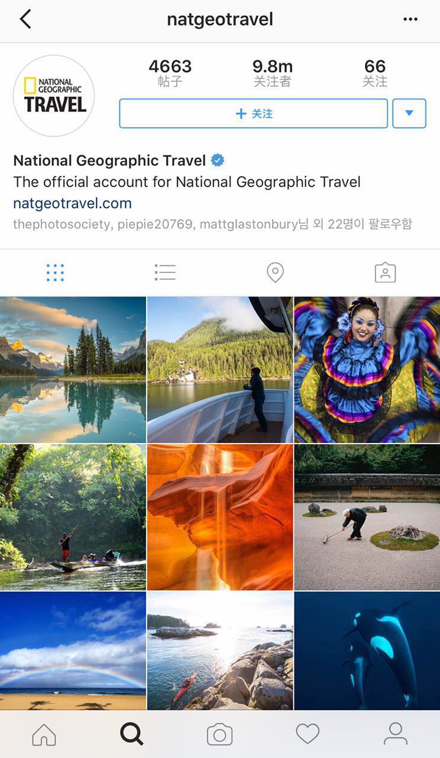Go back using the back arrow

[x=25, y=19]
